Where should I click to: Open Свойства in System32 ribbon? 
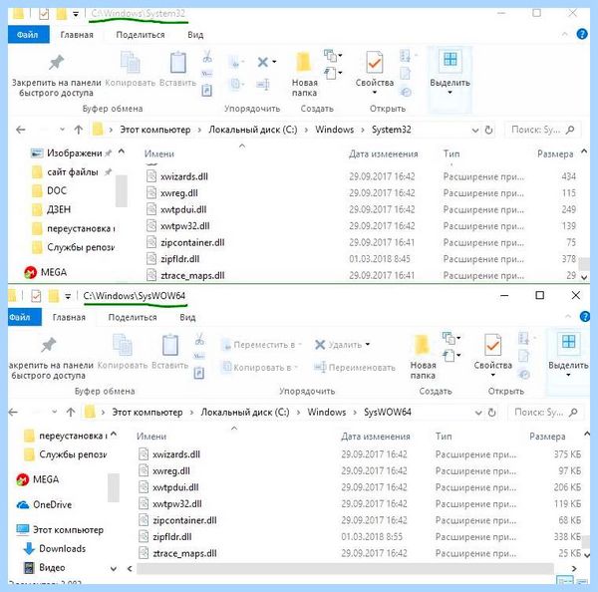375,73
